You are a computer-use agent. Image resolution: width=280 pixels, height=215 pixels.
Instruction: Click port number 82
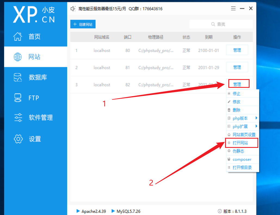click(127, 85)
